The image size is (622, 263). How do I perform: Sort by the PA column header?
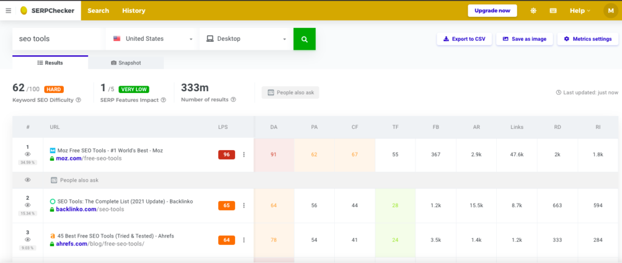(x=314, y=128)
